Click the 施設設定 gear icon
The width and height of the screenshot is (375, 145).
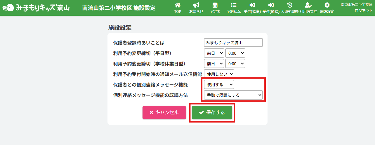click(327, 5)
